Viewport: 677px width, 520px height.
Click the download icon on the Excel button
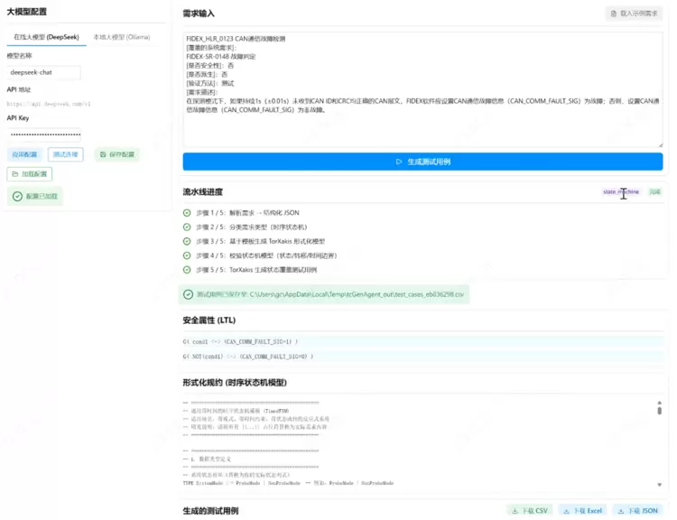(567, 511)
